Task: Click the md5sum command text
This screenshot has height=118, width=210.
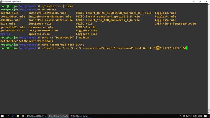Action: 84,37
